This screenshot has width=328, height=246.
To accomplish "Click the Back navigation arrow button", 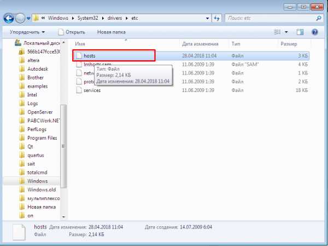I will pos(9,18).
